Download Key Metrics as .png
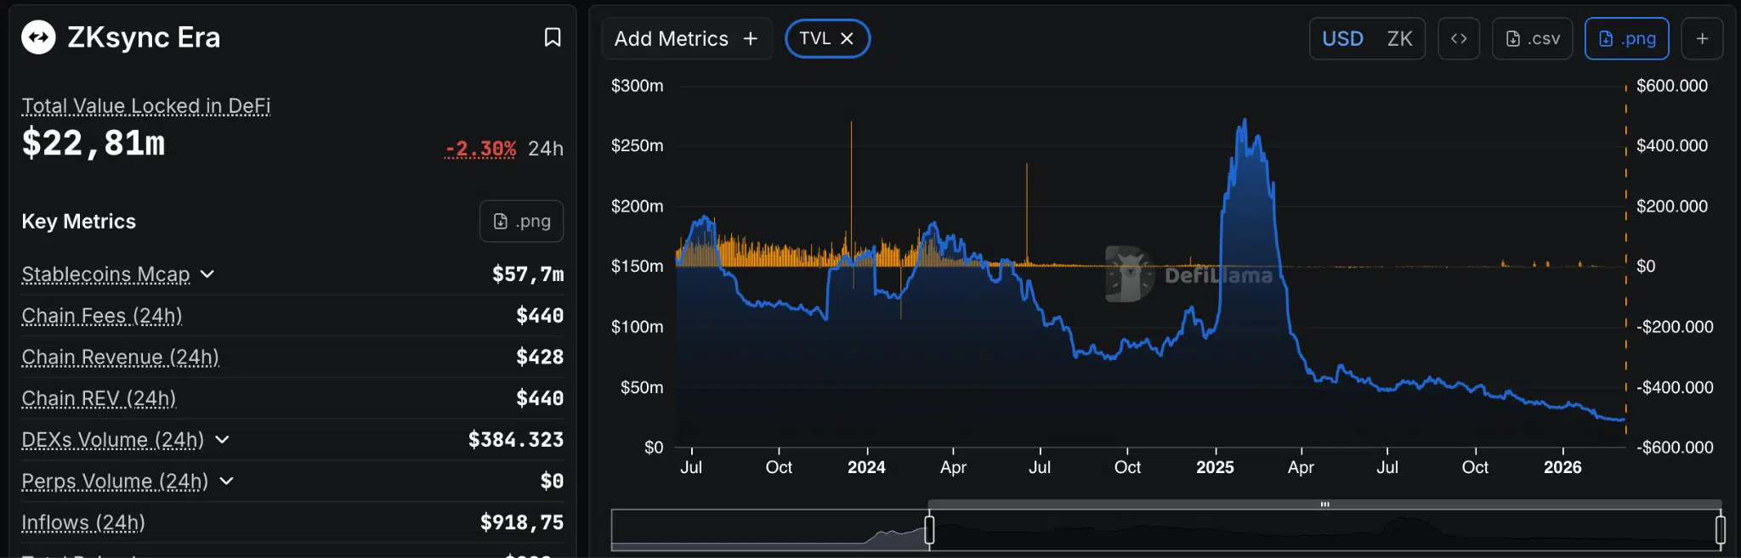This screenshot has height=558, width=1741. 521,221
